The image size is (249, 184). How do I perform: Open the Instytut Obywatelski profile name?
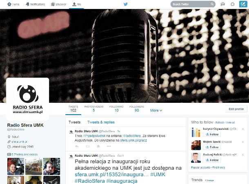216,129
